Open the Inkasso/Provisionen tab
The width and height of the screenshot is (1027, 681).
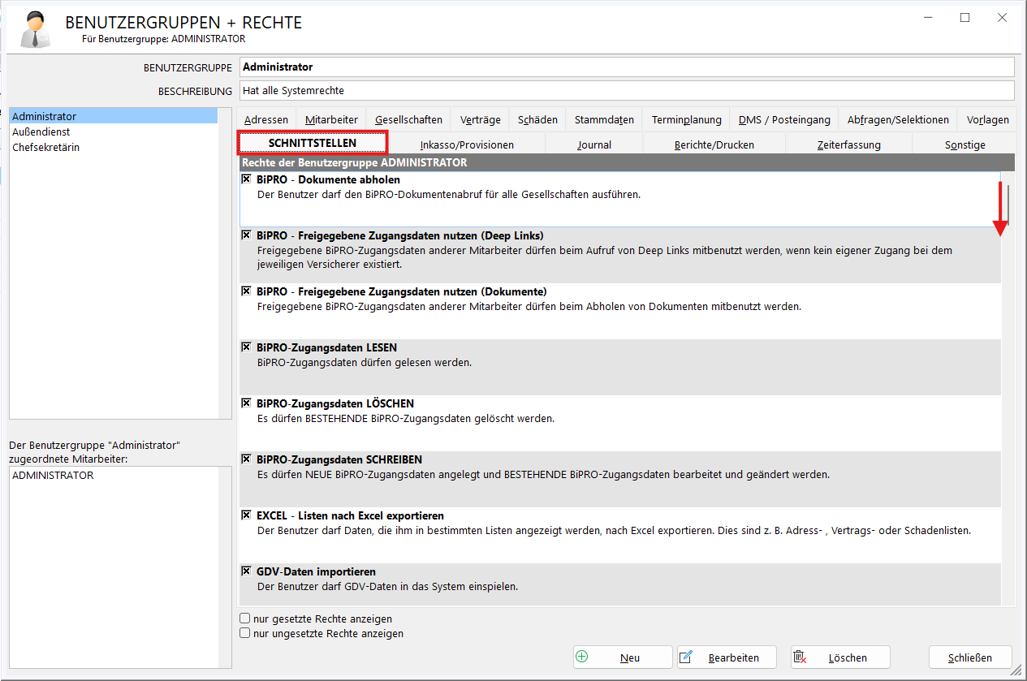point(467,145)
